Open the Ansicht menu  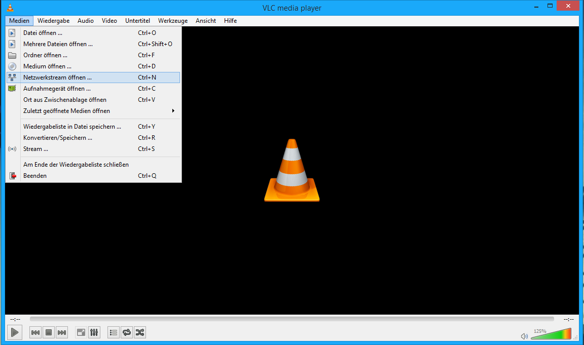tap(206, 21)
